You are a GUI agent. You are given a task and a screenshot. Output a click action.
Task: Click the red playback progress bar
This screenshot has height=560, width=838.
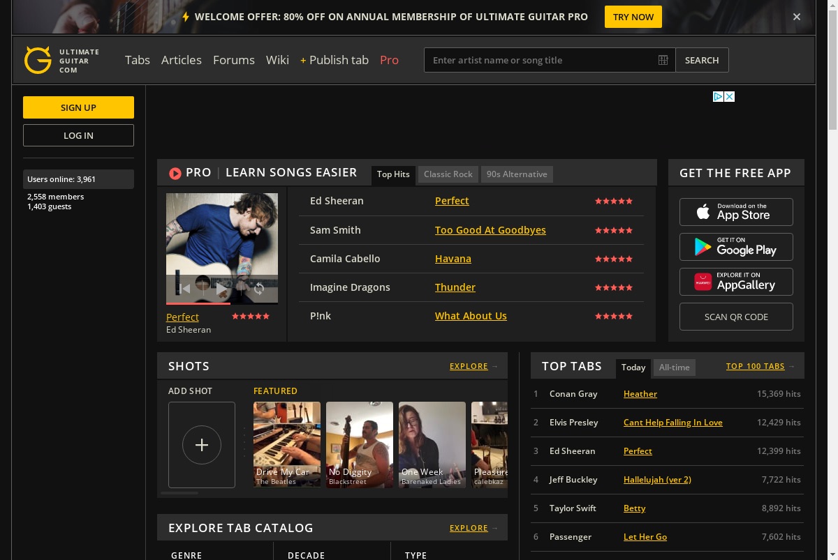point(198,303)
